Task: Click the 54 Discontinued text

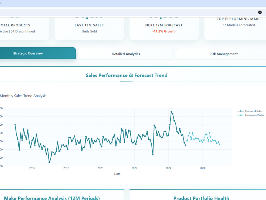Action: (23, 31)
